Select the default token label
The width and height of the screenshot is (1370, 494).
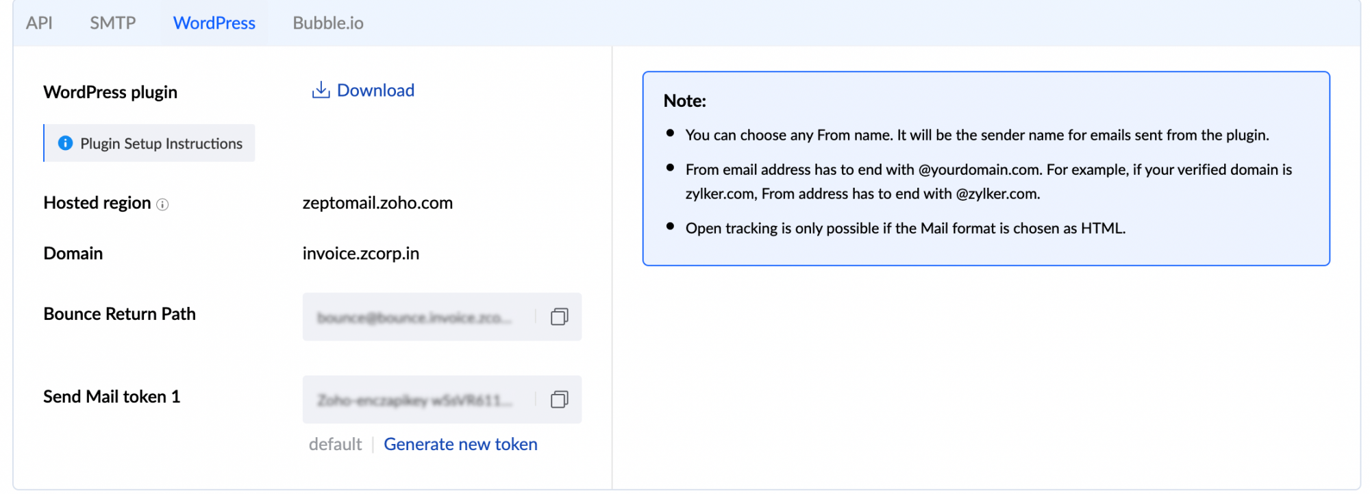pos(335,444)
